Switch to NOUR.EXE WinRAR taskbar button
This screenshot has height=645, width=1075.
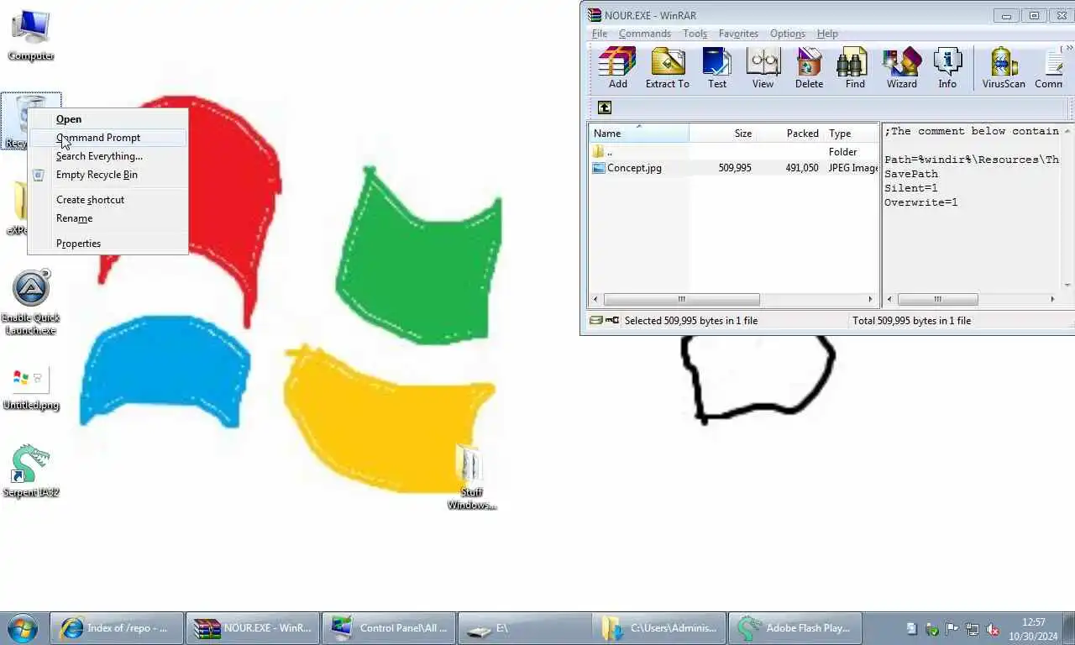(253, 628)
